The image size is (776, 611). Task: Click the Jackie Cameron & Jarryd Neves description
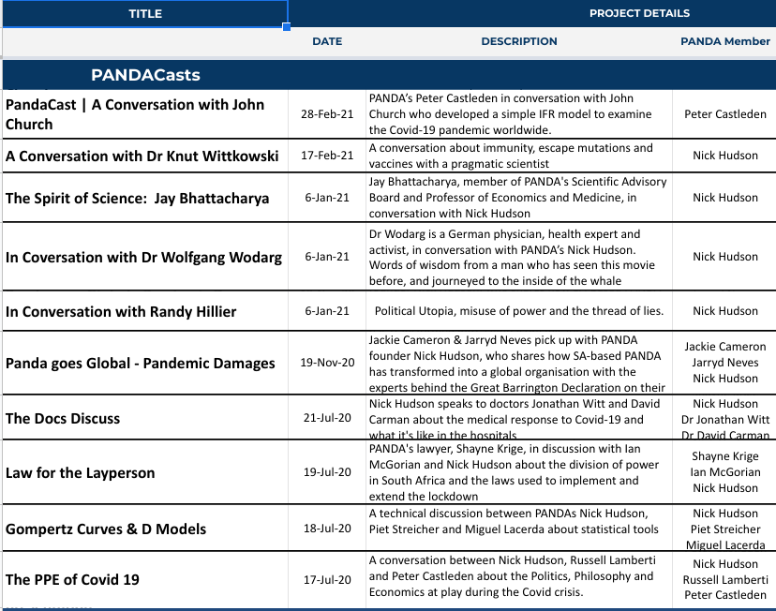tap(519, 363)
